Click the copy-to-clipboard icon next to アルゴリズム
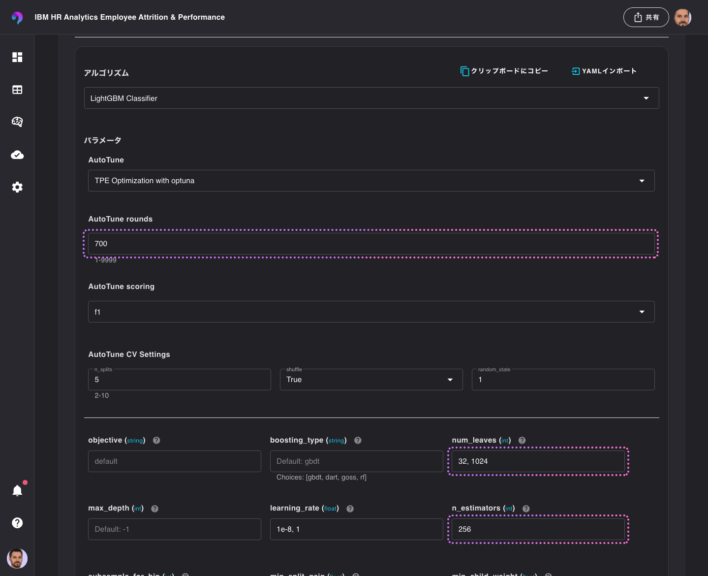This screenshot has width=708, height=576. pos(465,71)
